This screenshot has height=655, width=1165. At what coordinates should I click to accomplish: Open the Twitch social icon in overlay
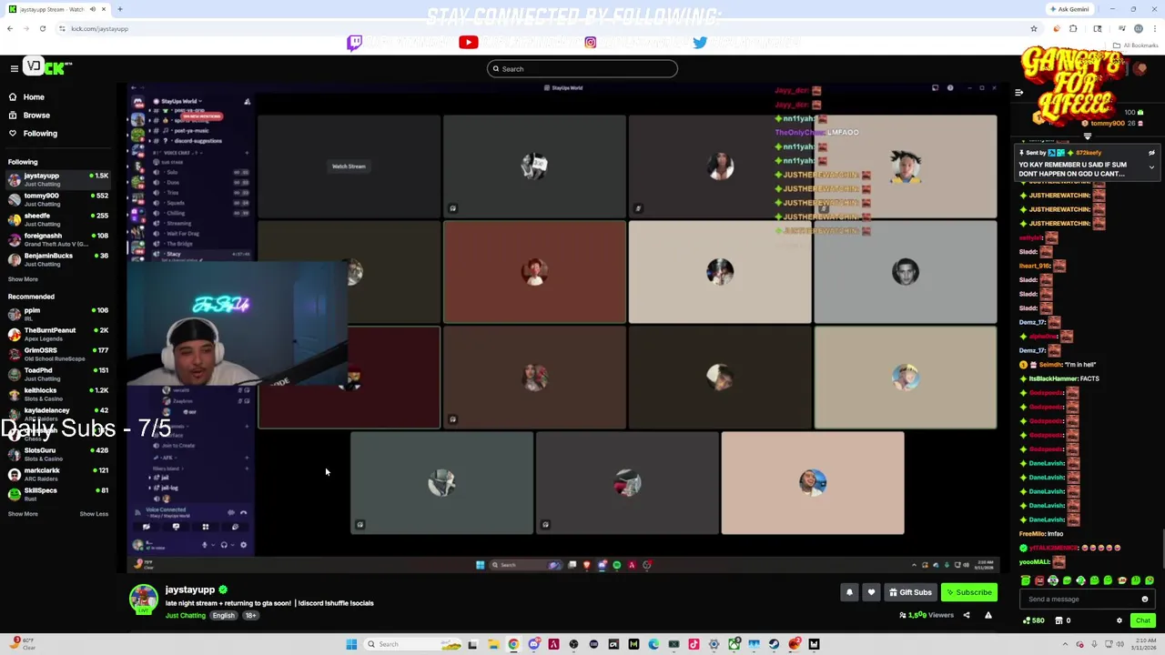click(355, 42)
